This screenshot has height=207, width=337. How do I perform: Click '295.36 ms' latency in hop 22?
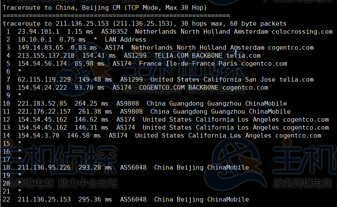pyautogui.click(x=95, y=199)
